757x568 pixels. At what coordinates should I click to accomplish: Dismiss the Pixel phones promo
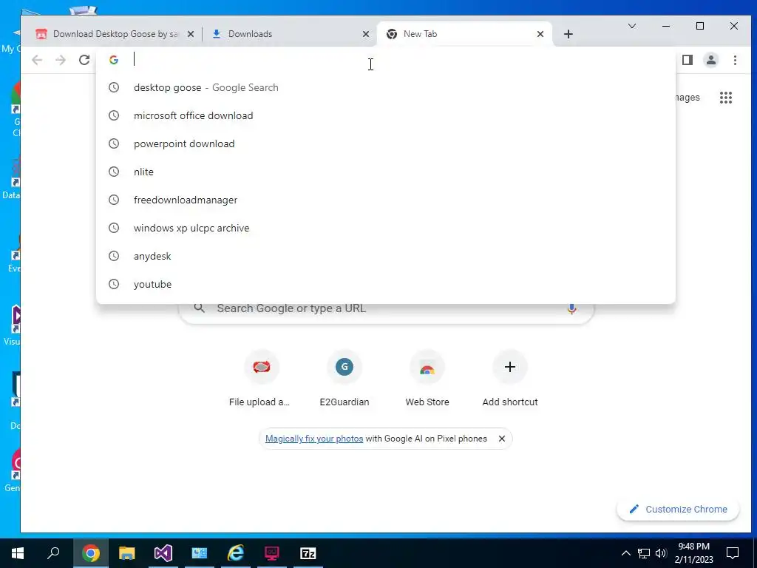point(502,439)
